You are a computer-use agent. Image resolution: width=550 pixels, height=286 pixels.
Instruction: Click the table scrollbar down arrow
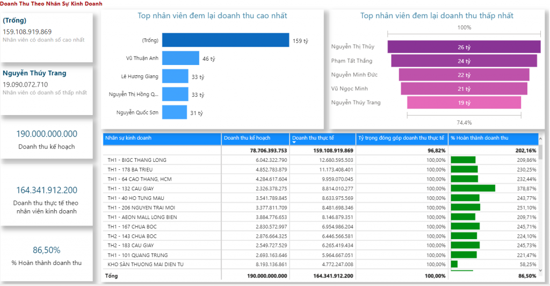tap(540, 270)
